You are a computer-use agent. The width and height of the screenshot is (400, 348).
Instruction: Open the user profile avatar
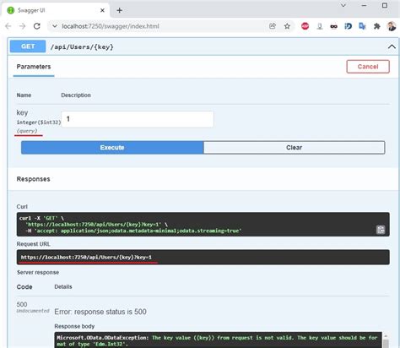pos(392,26)
